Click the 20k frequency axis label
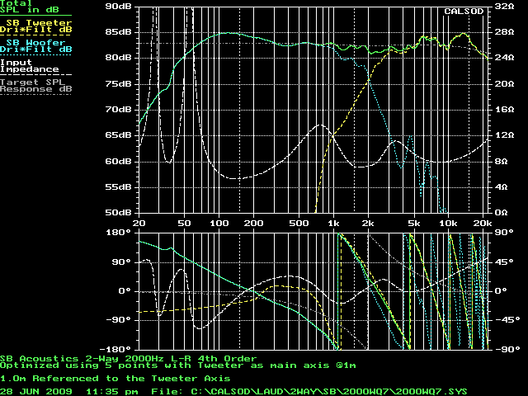Viewport: 528px width, 396px height. point(483,224)
